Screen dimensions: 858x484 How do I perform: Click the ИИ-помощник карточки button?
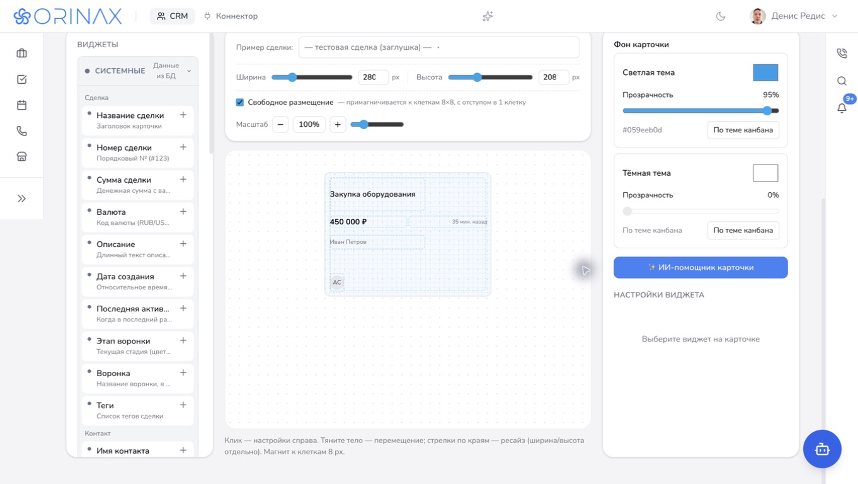tap(701, 267)
